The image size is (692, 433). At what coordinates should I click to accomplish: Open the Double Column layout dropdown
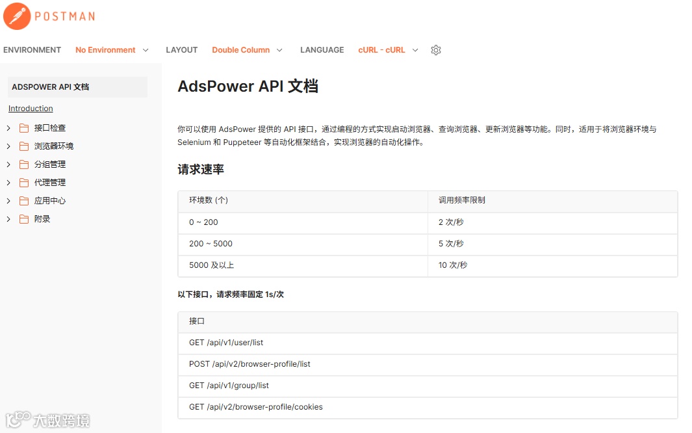tap(247, 50)
